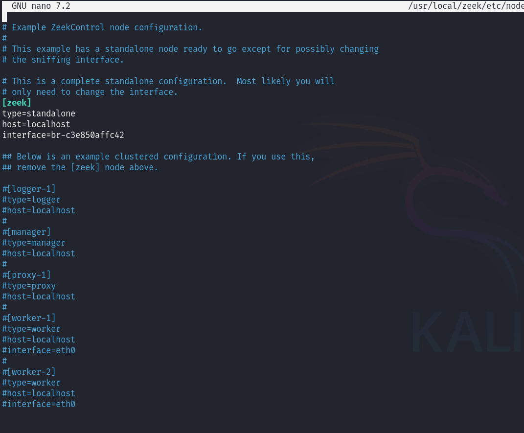Place cursor on the type=standalone line
The height and width of the screenshot is (433, 524).
tap(39, 114)
